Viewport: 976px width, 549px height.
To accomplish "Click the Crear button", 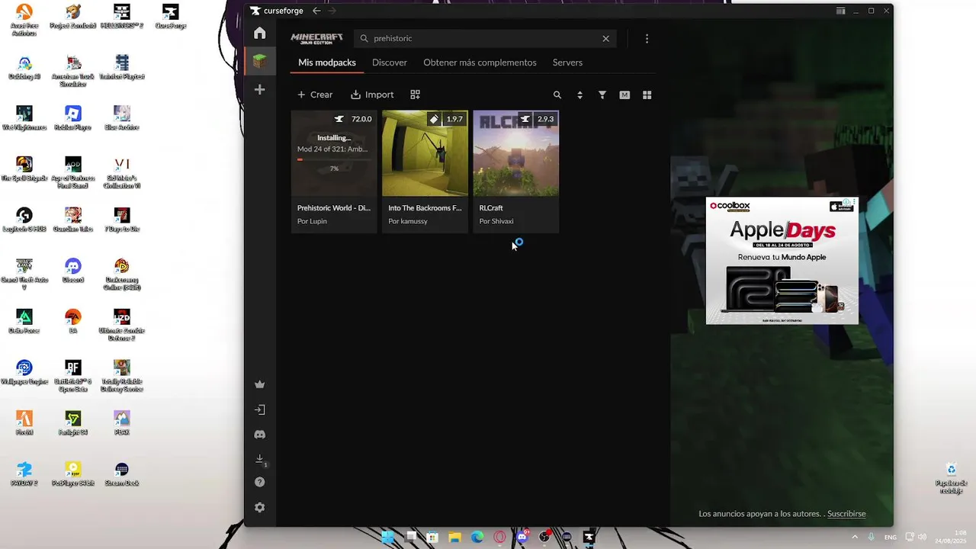I will [x=315, y=95].
